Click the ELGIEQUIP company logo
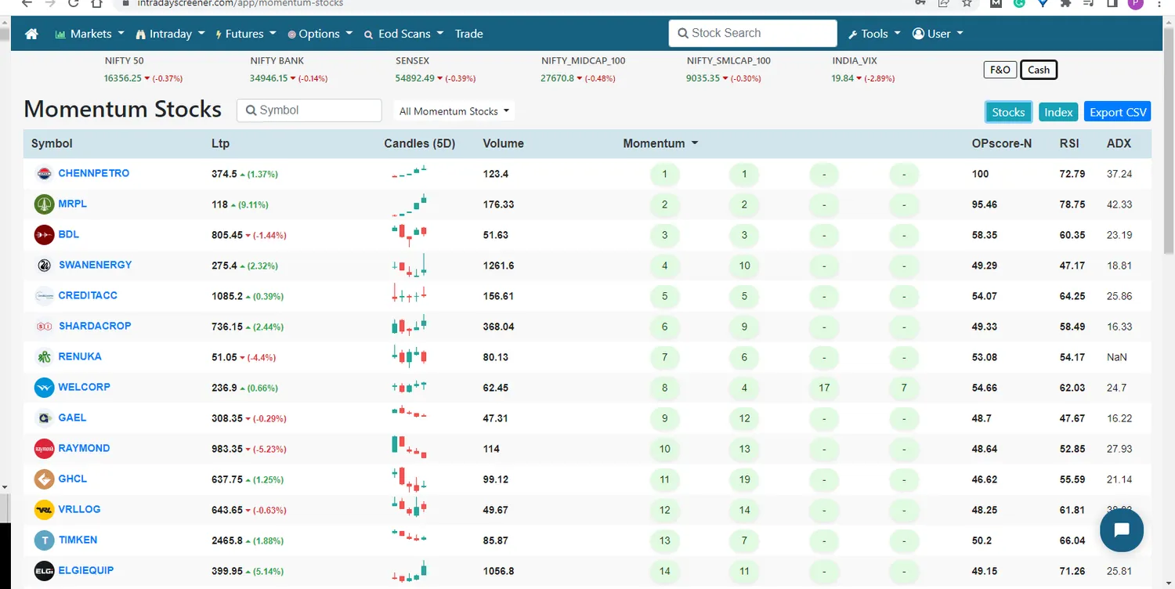 tap(45, 571)
